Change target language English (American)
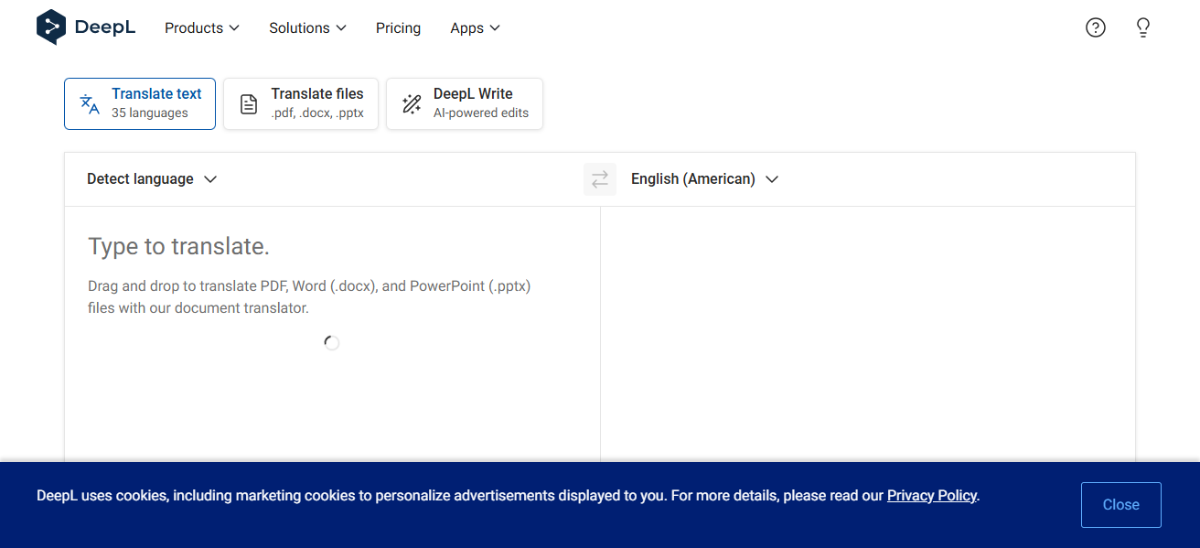The width and height of the screenshot is (1200, 548). (x=704, y=179)
